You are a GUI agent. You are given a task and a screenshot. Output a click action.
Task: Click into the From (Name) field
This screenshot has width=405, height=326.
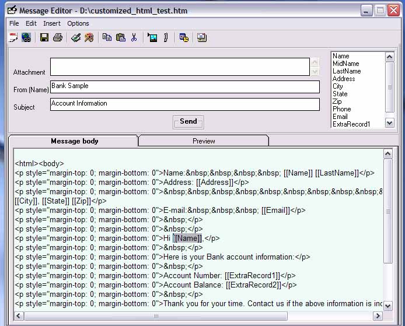184,87
